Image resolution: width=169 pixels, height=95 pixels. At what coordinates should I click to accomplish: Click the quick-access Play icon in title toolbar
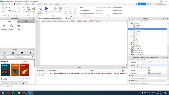click(x=15, y=4)
